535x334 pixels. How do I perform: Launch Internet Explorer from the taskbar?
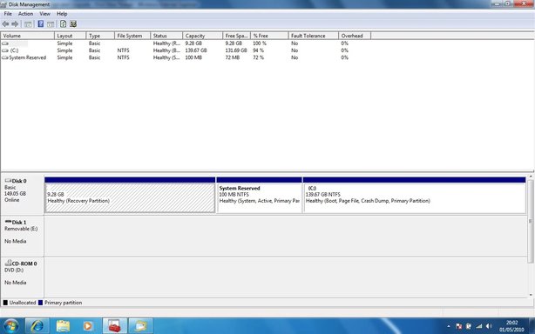(37, 326)
